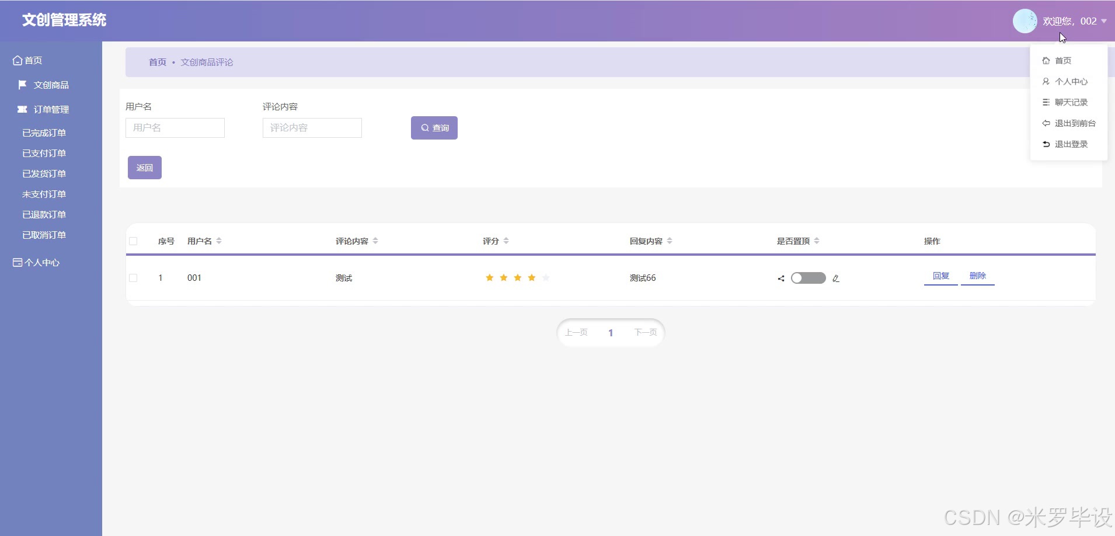Screen dimensions: 1115x536
Task: Click the 删除 link in row 001
Action: pos(978,276)
